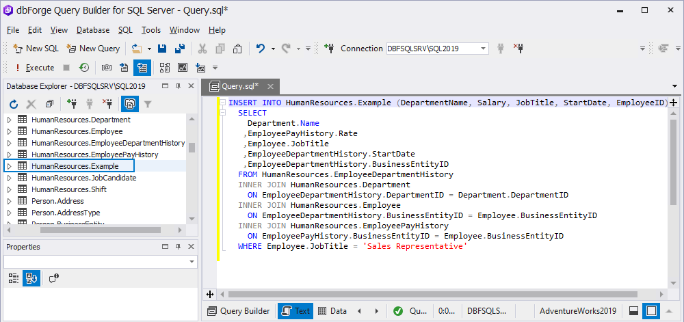The image size is (684, 322).
Task: Close the Query.sql* tab
Action: click(270, 87)
